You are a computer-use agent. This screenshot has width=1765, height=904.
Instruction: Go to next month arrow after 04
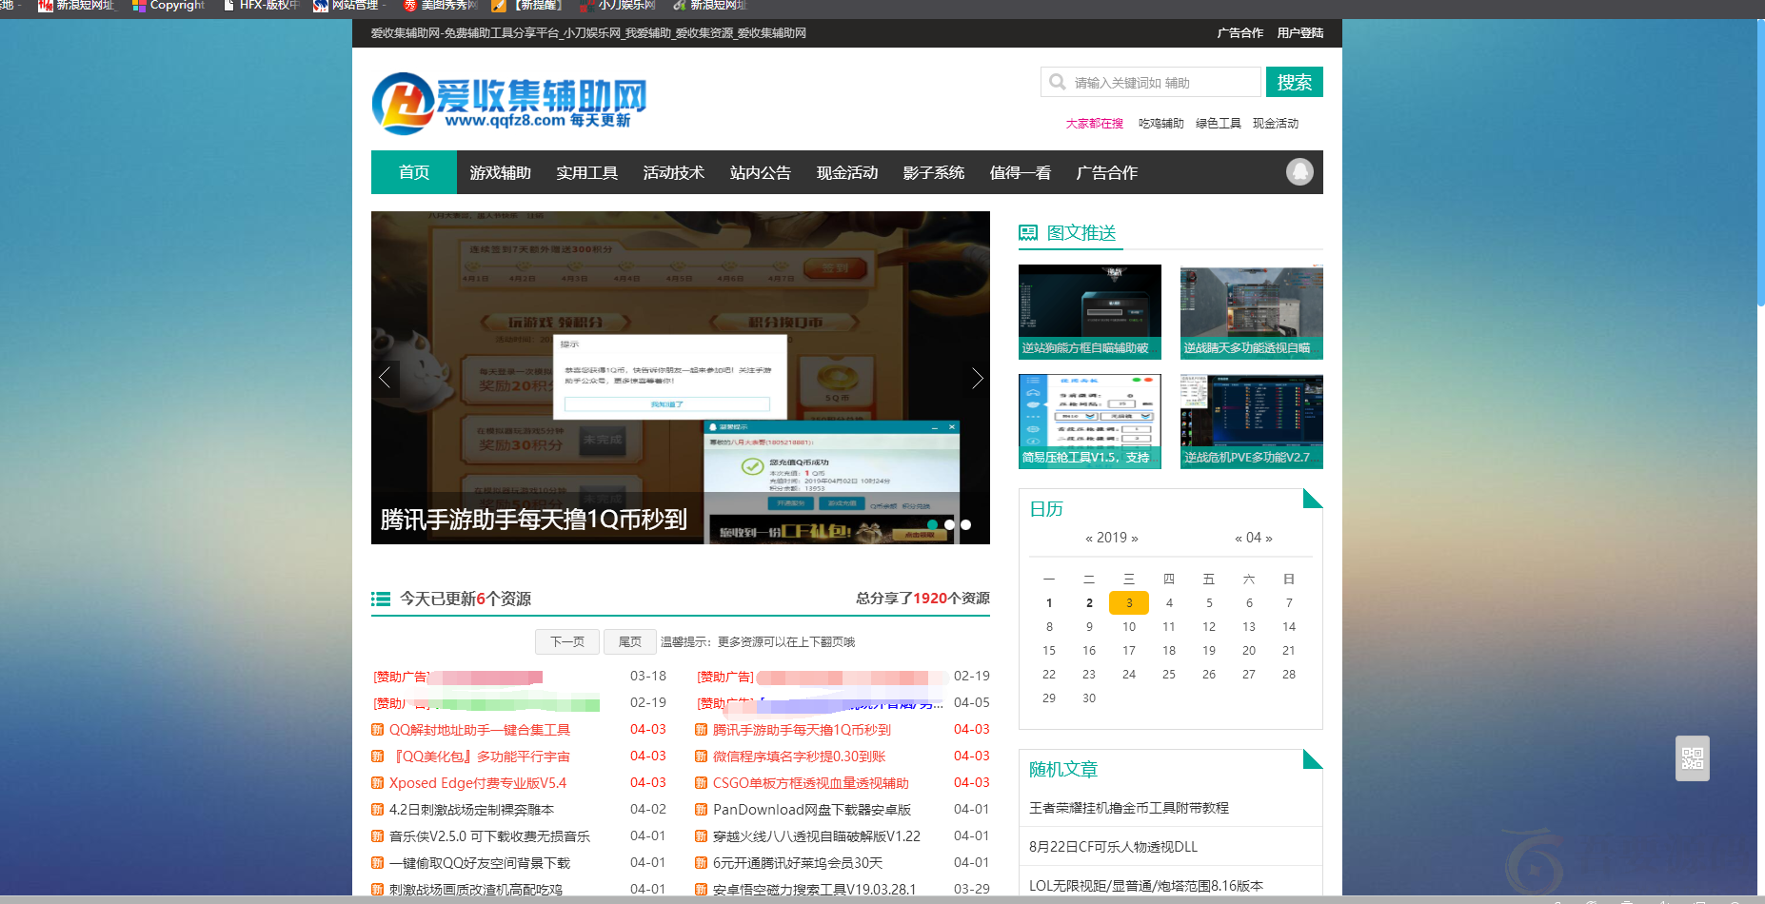point(1269,539)
